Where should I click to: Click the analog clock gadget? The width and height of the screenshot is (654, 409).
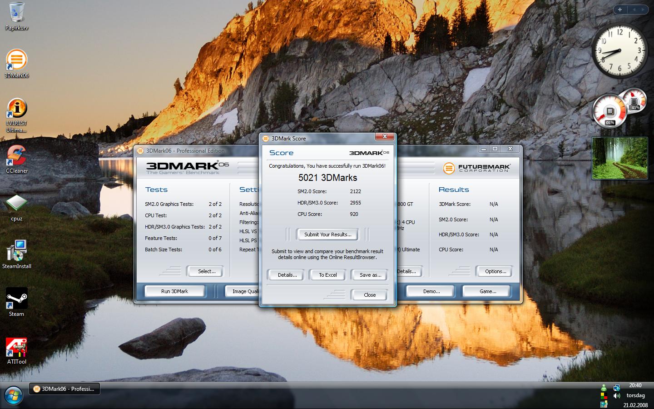(x=619, y=51)
